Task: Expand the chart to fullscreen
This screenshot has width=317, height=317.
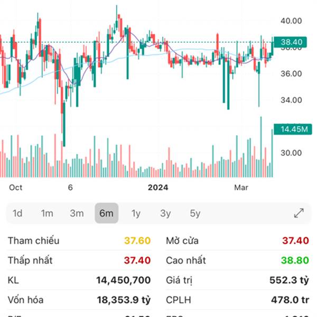Action: tap(299, 213)
